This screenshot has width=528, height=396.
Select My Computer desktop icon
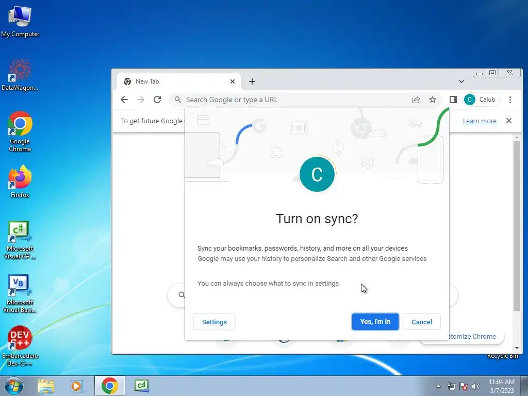coord(20,22)
